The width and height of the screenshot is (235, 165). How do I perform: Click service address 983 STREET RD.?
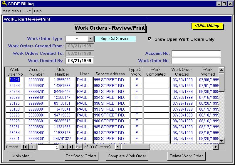click(111, 139)
